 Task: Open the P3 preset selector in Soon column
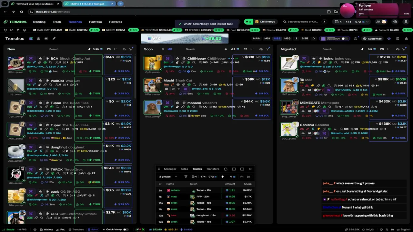tap(245, 49)
